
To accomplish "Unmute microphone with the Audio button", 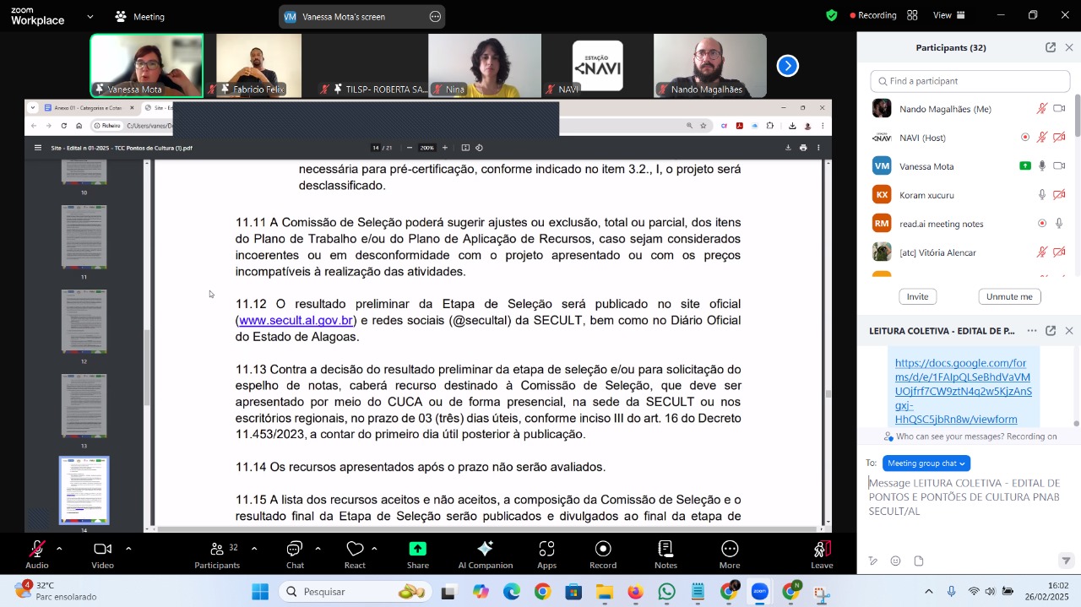I will (x=37, y=555).
